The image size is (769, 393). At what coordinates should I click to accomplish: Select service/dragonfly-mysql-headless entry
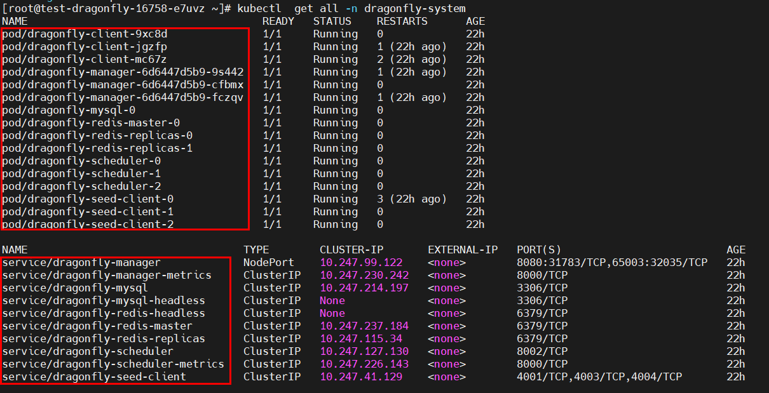pos(104,300)
